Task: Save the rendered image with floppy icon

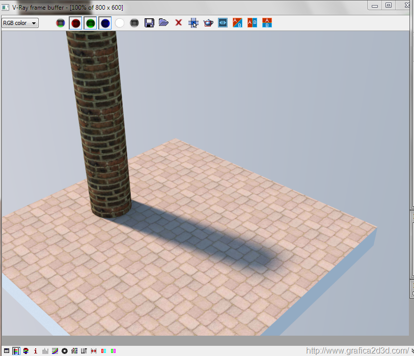Action: [149, 23]
